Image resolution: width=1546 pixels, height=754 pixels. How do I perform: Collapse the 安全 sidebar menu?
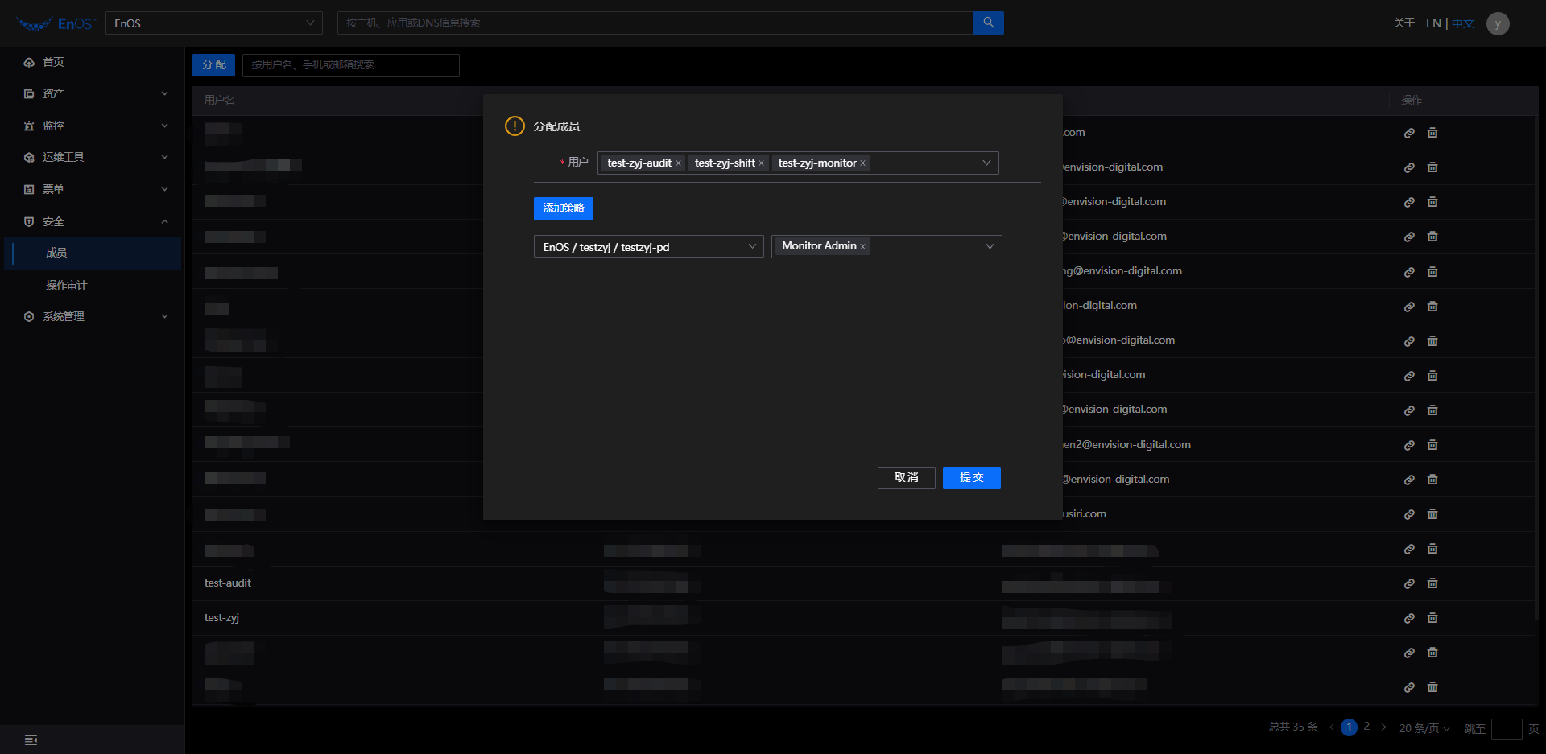pos(94,221)
